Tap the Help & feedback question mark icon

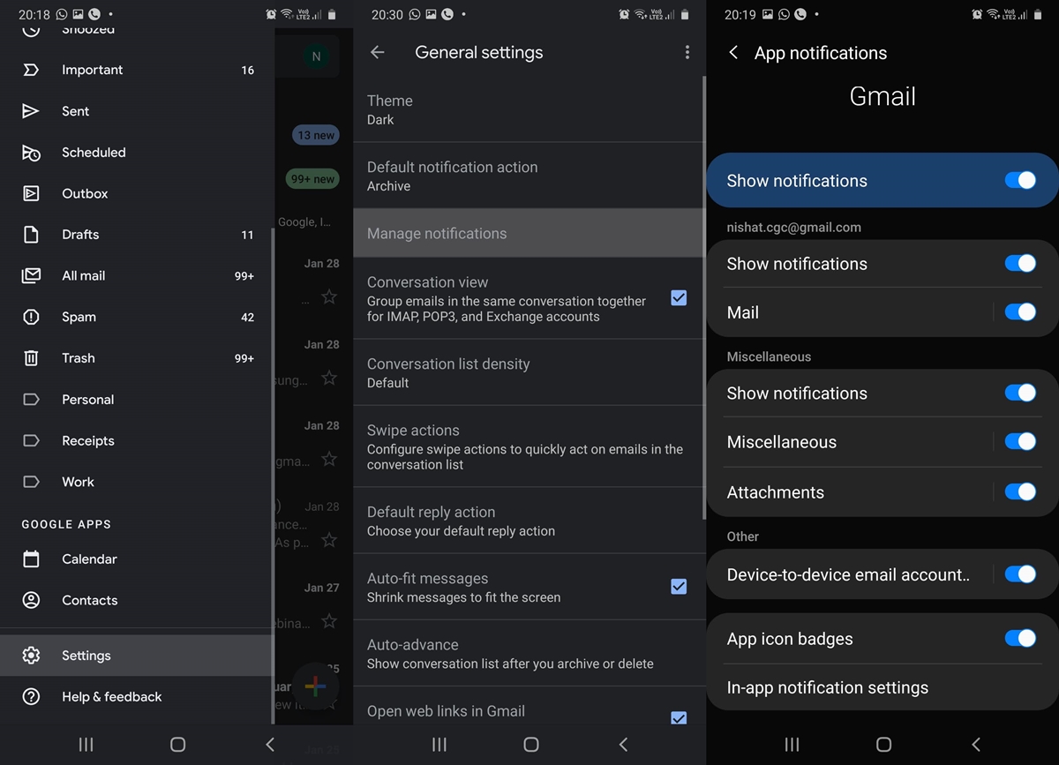click(31, 697)
